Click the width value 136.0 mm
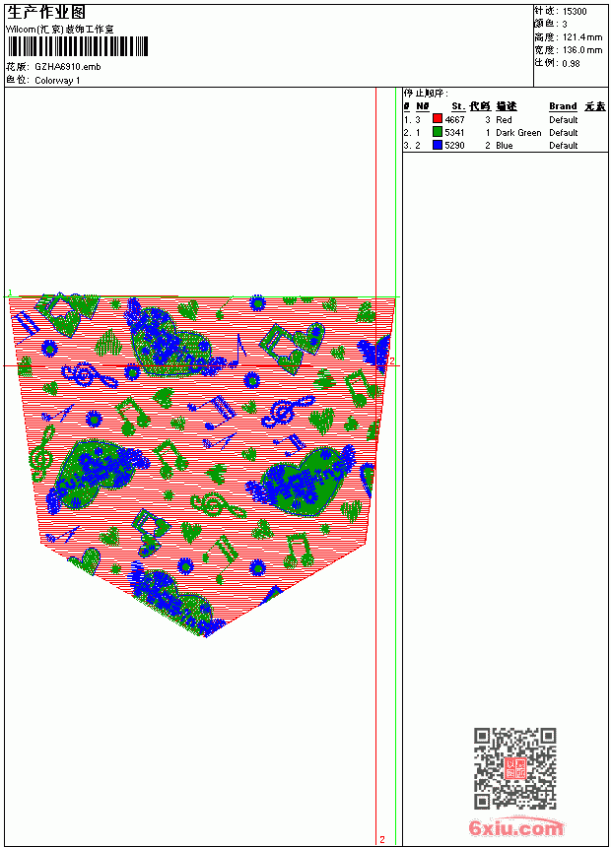The height and width of the screenshot is (847, 611). point(582,50)
